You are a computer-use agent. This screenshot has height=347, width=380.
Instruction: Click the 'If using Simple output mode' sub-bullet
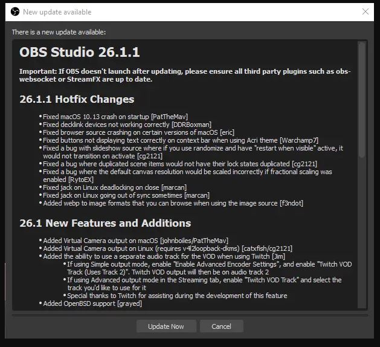pos(210,268)
